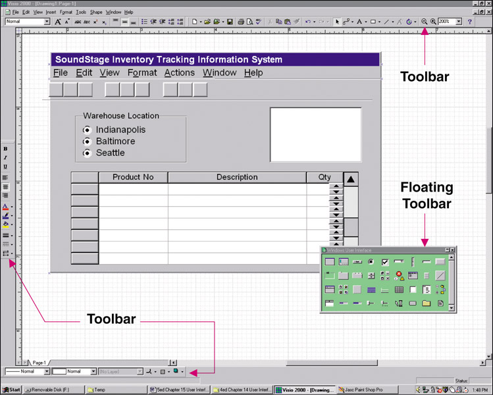Select the connector tool
Screen dimensions: 493x395
[346, 22]
